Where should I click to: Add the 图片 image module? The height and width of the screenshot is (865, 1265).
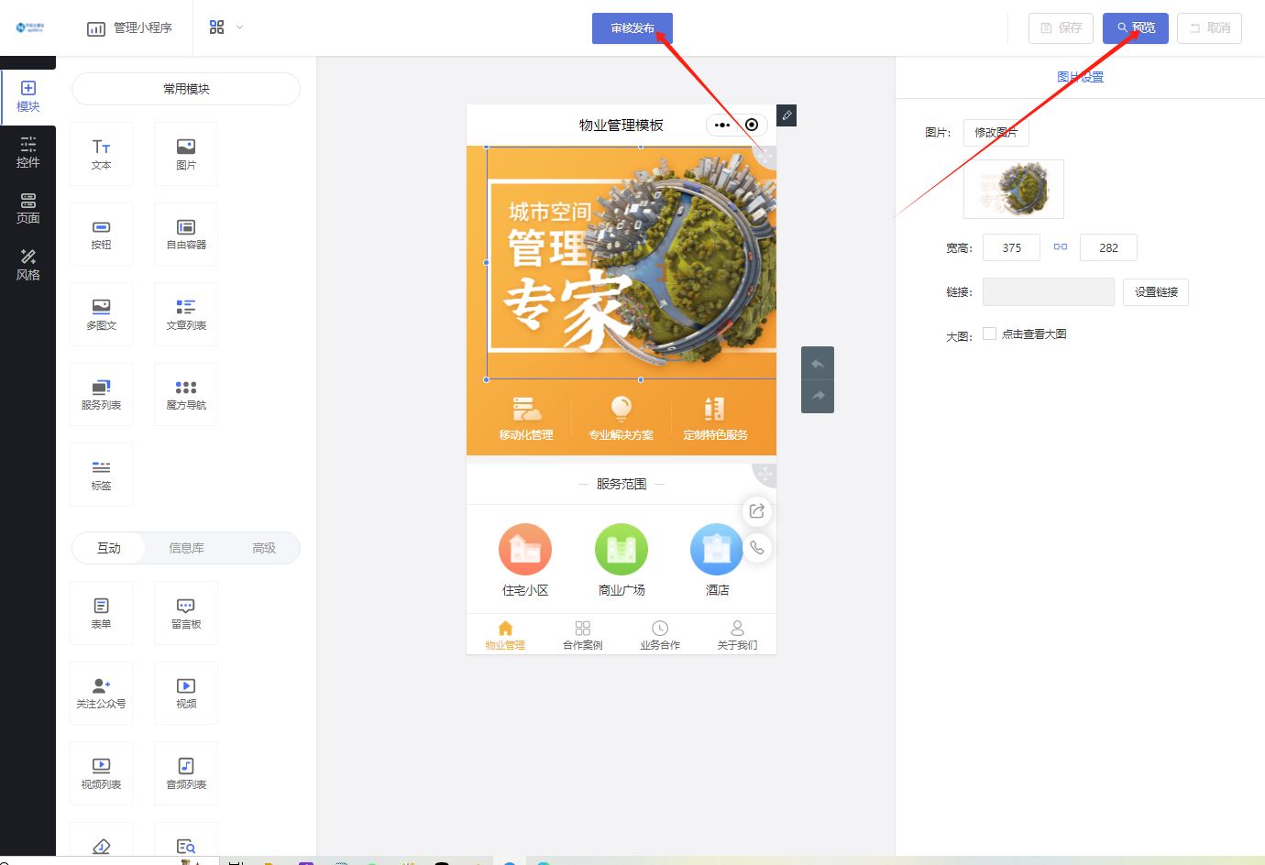pyautogui.click(x=186, y=154)
